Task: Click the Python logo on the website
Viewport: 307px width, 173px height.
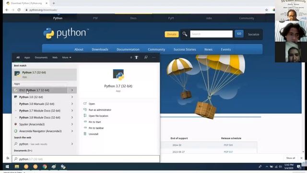Action: tap(66, 33)
